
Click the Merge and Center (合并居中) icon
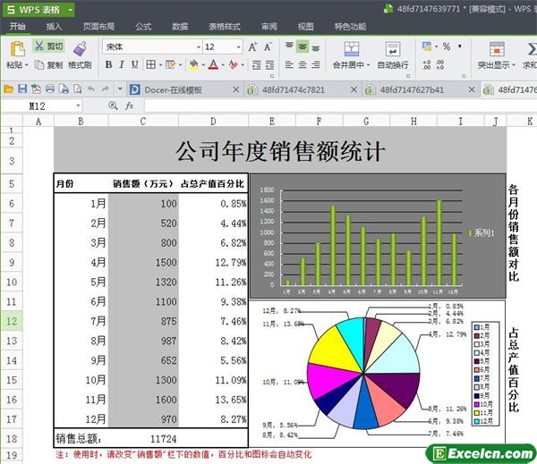click(352, 49)
